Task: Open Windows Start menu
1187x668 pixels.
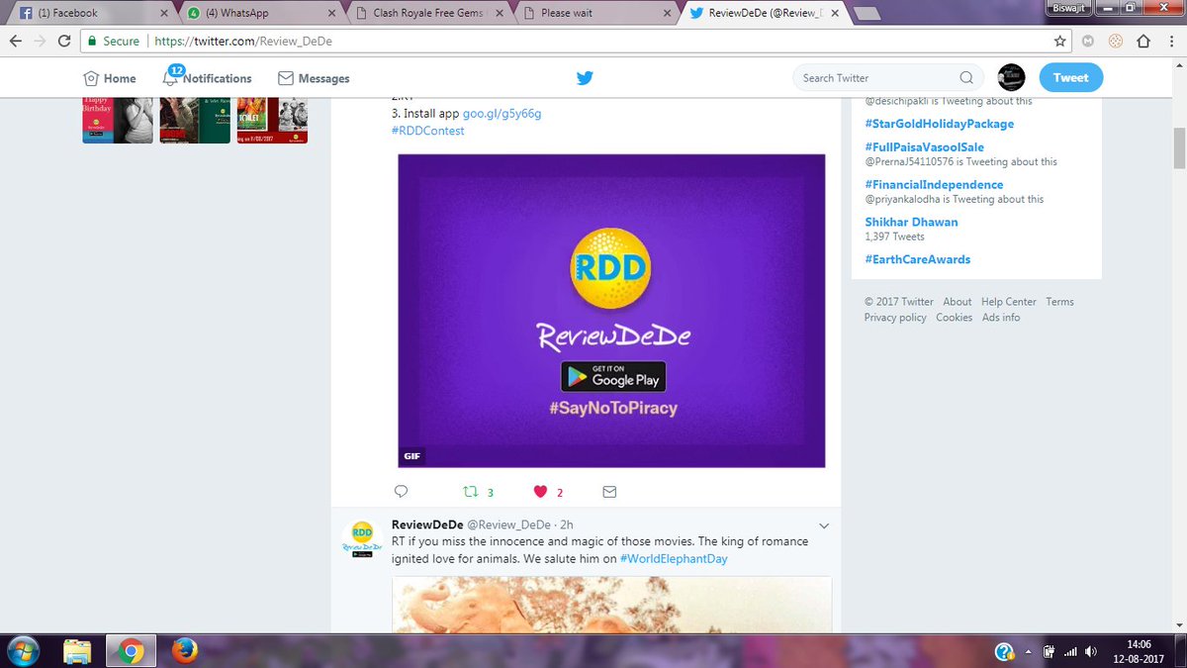Action: 22,651
